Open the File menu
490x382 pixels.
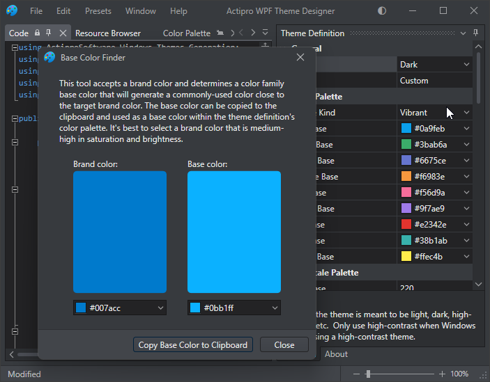(x=36, y=11)
